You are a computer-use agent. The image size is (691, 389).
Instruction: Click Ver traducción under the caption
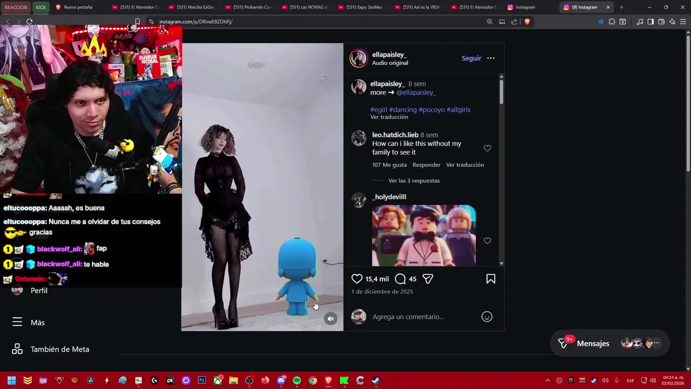389,117
